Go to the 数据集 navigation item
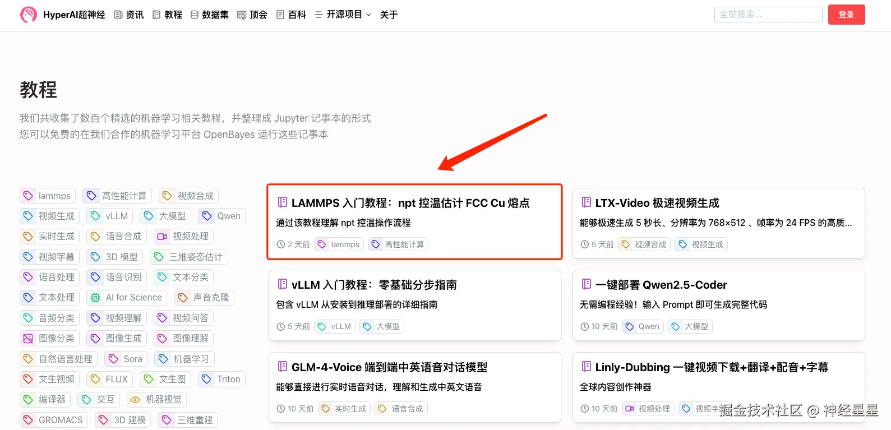Image resolution: width=891 pixels, height=430 pixels. pyautogui.click(x=210, y=15)
